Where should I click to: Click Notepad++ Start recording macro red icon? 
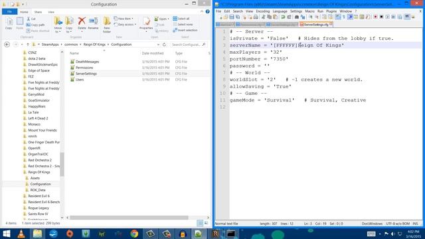point(375,17)
